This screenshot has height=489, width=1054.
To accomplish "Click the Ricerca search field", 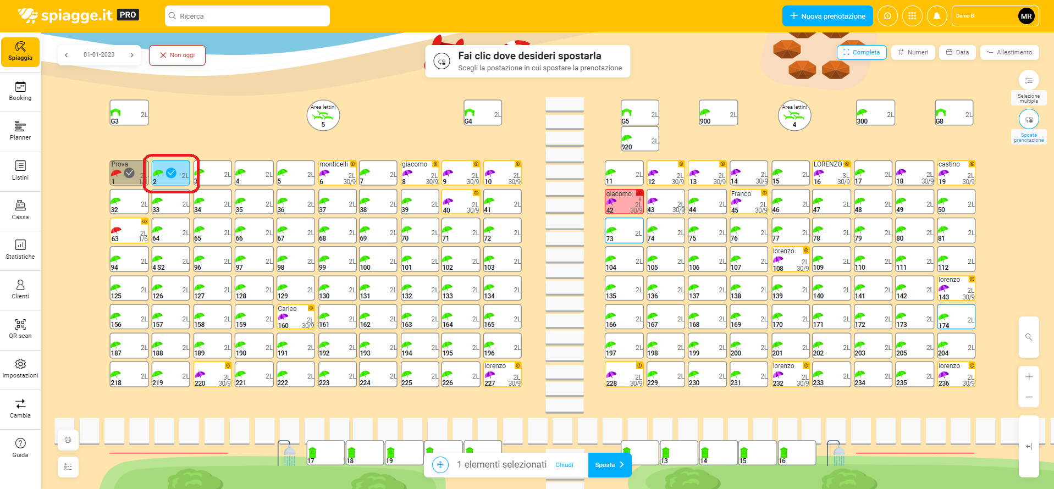I will [x=247, y=16].
